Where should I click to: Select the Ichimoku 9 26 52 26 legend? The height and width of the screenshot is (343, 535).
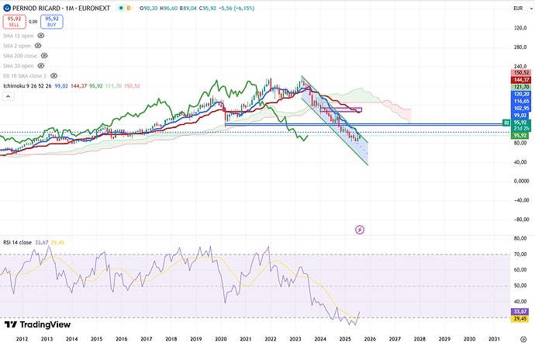(x=26, y=86)
